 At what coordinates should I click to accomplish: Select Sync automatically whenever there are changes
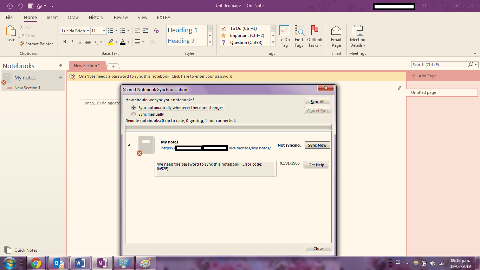click(x=177, y=108)
